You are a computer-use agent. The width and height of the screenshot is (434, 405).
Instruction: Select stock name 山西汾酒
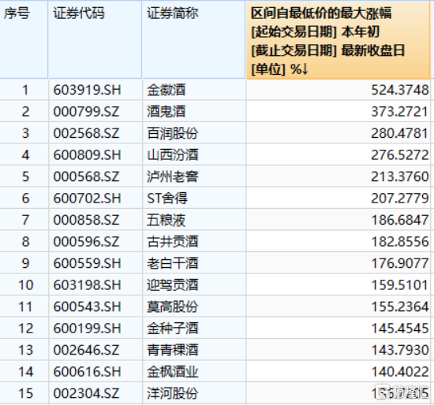173,154
